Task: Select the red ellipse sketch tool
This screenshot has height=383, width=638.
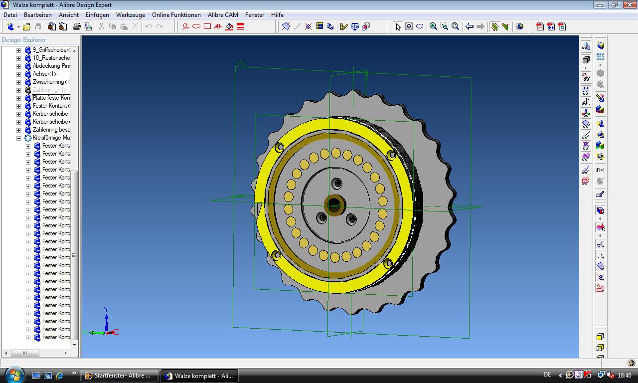Action: (196, 26)
